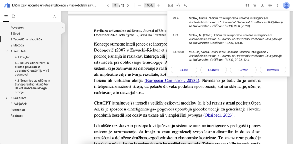Export citation as BibTeX
The height and width of the screenshot is (144, 293).
[184, 70]
